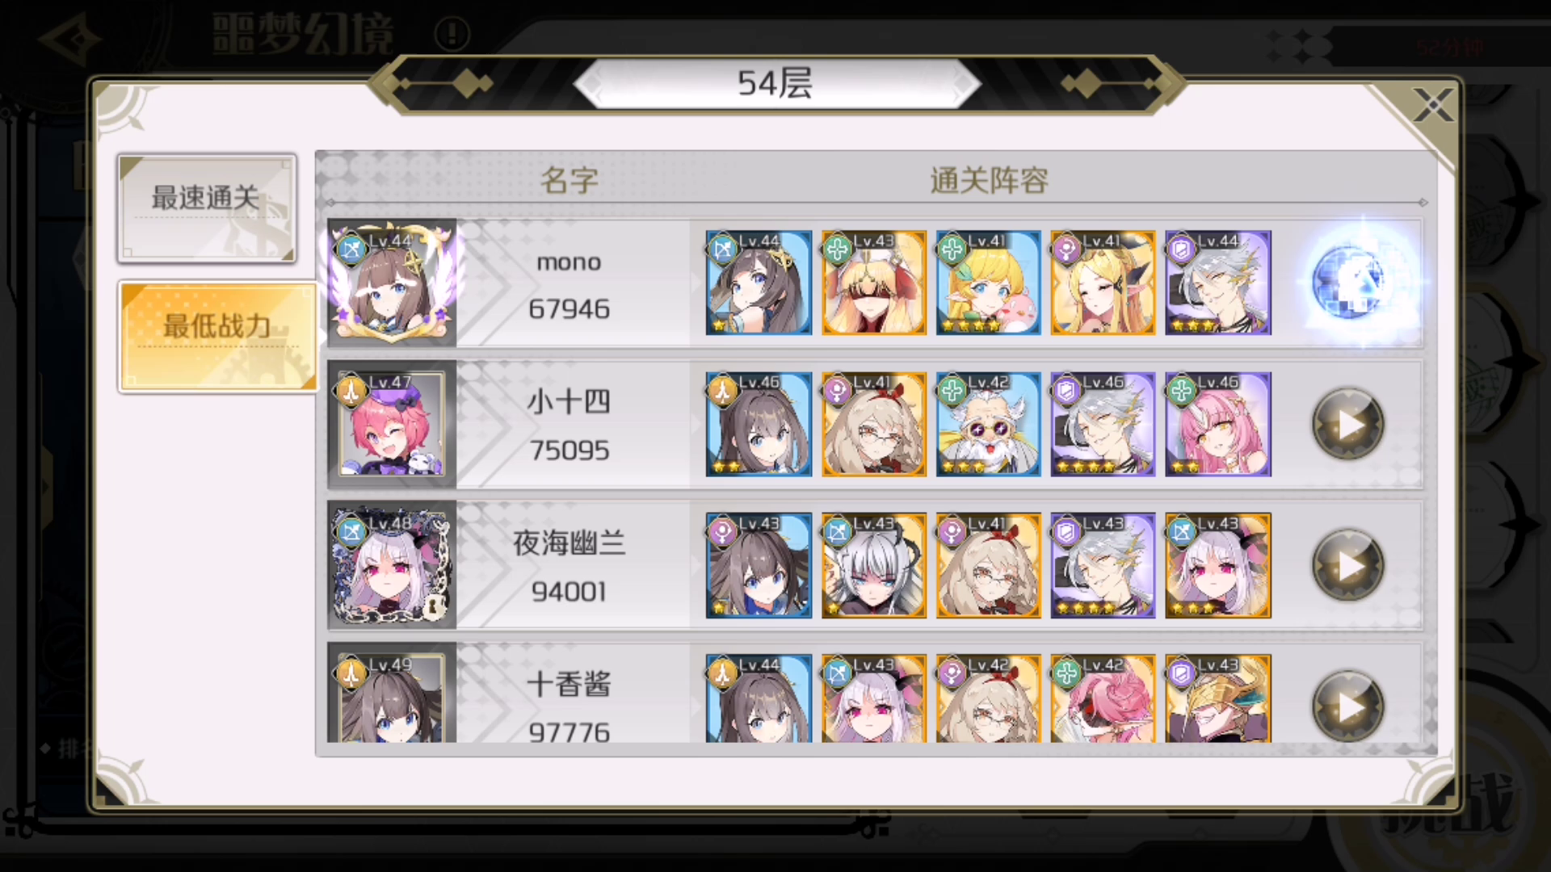Select 十香酱's Lv.42 pink-haired healer hero
This screenshot has height=872, width=1551.
pos(1103,698)
